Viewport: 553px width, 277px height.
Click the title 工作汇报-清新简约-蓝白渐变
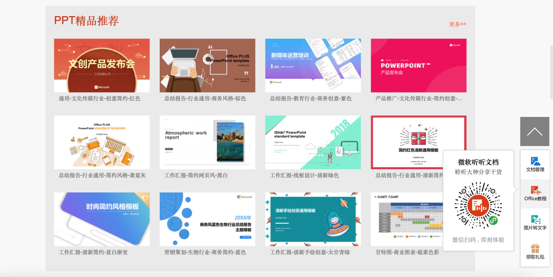(x=93, y=252)
